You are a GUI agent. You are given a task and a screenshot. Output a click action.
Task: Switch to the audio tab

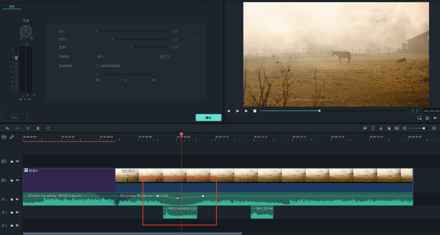[11, 7]
